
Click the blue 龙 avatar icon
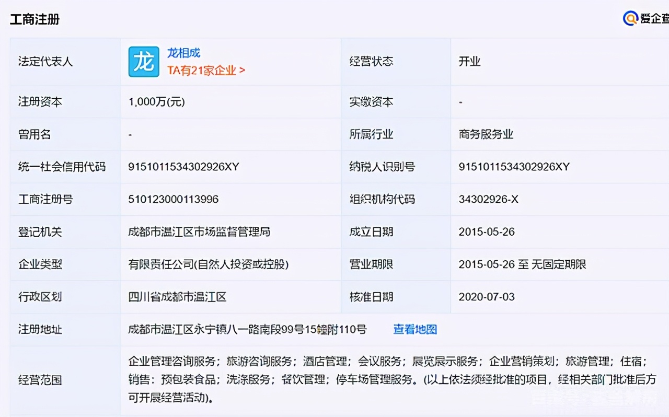(143, 62)
